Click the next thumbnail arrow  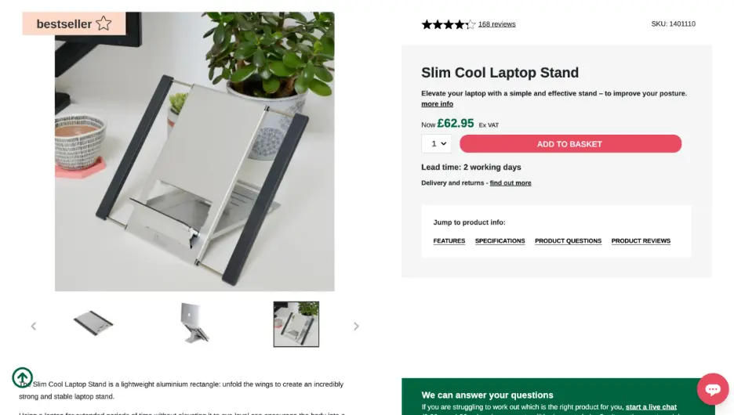[356, 326]
